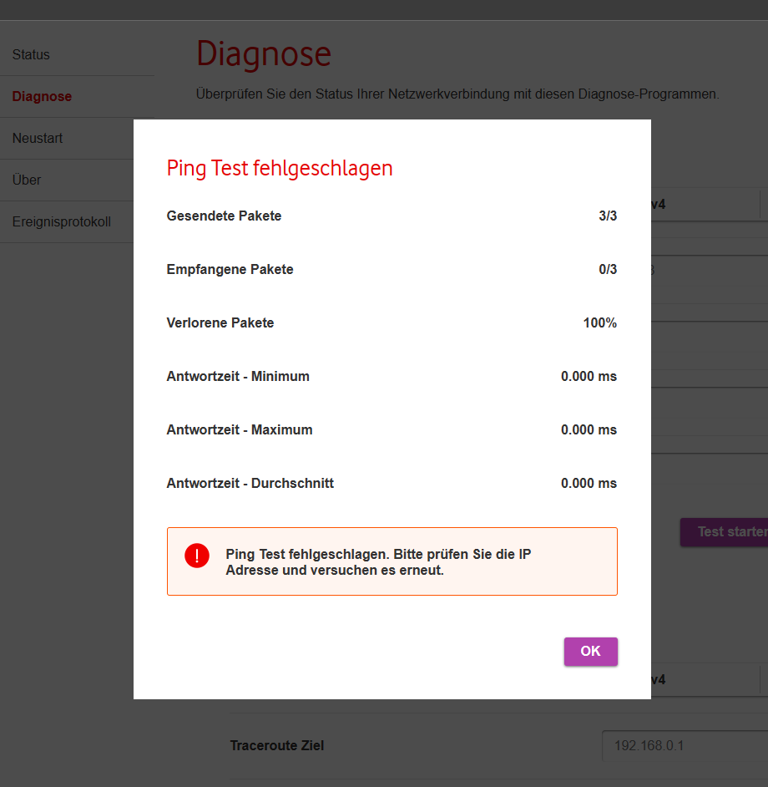Click the Traceroute Ziel address field

[x=683, y=745]
